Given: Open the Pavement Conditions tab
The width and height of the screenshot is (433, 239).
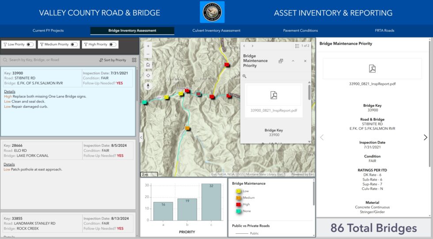Looking at the screenshot, I should 300,30.
